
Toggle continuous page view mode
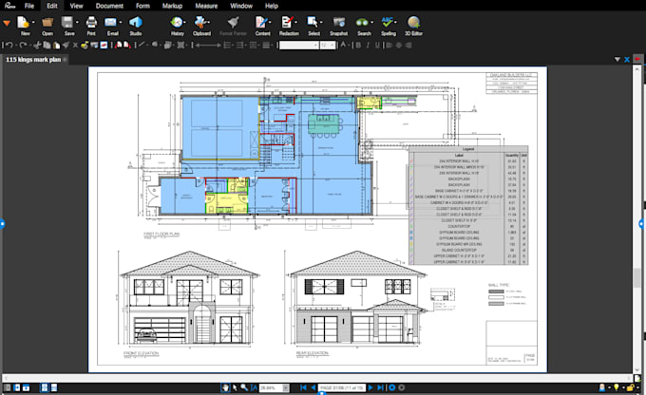53,387
